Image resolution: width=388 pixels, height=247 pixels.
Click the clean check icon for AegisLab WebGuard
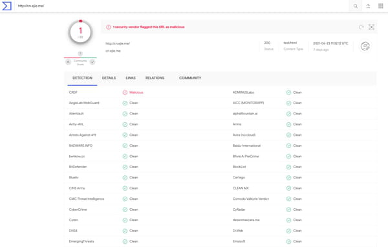tap(125, 103)
